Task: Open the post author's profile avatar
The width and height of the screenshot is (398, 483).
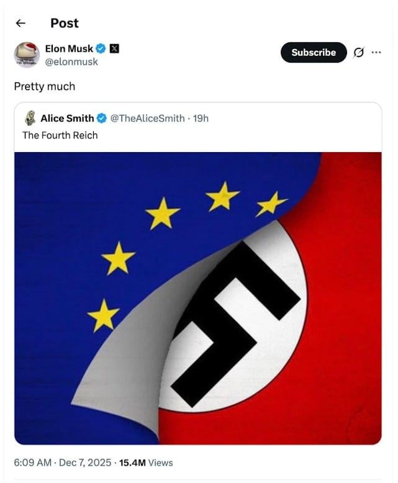Action: (x=27, y=55)
